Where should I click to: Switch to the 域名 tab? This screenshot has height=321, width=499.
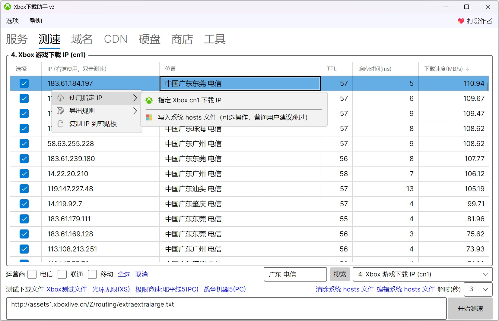point(82,39)
